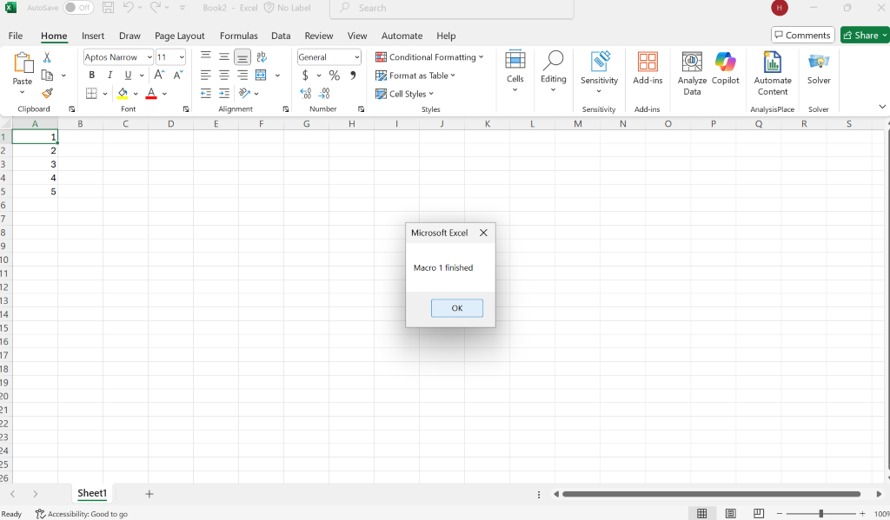Screen dimensions: 890x520
Task: Click the zoom slider handle
Action: (x=820, y=513)
